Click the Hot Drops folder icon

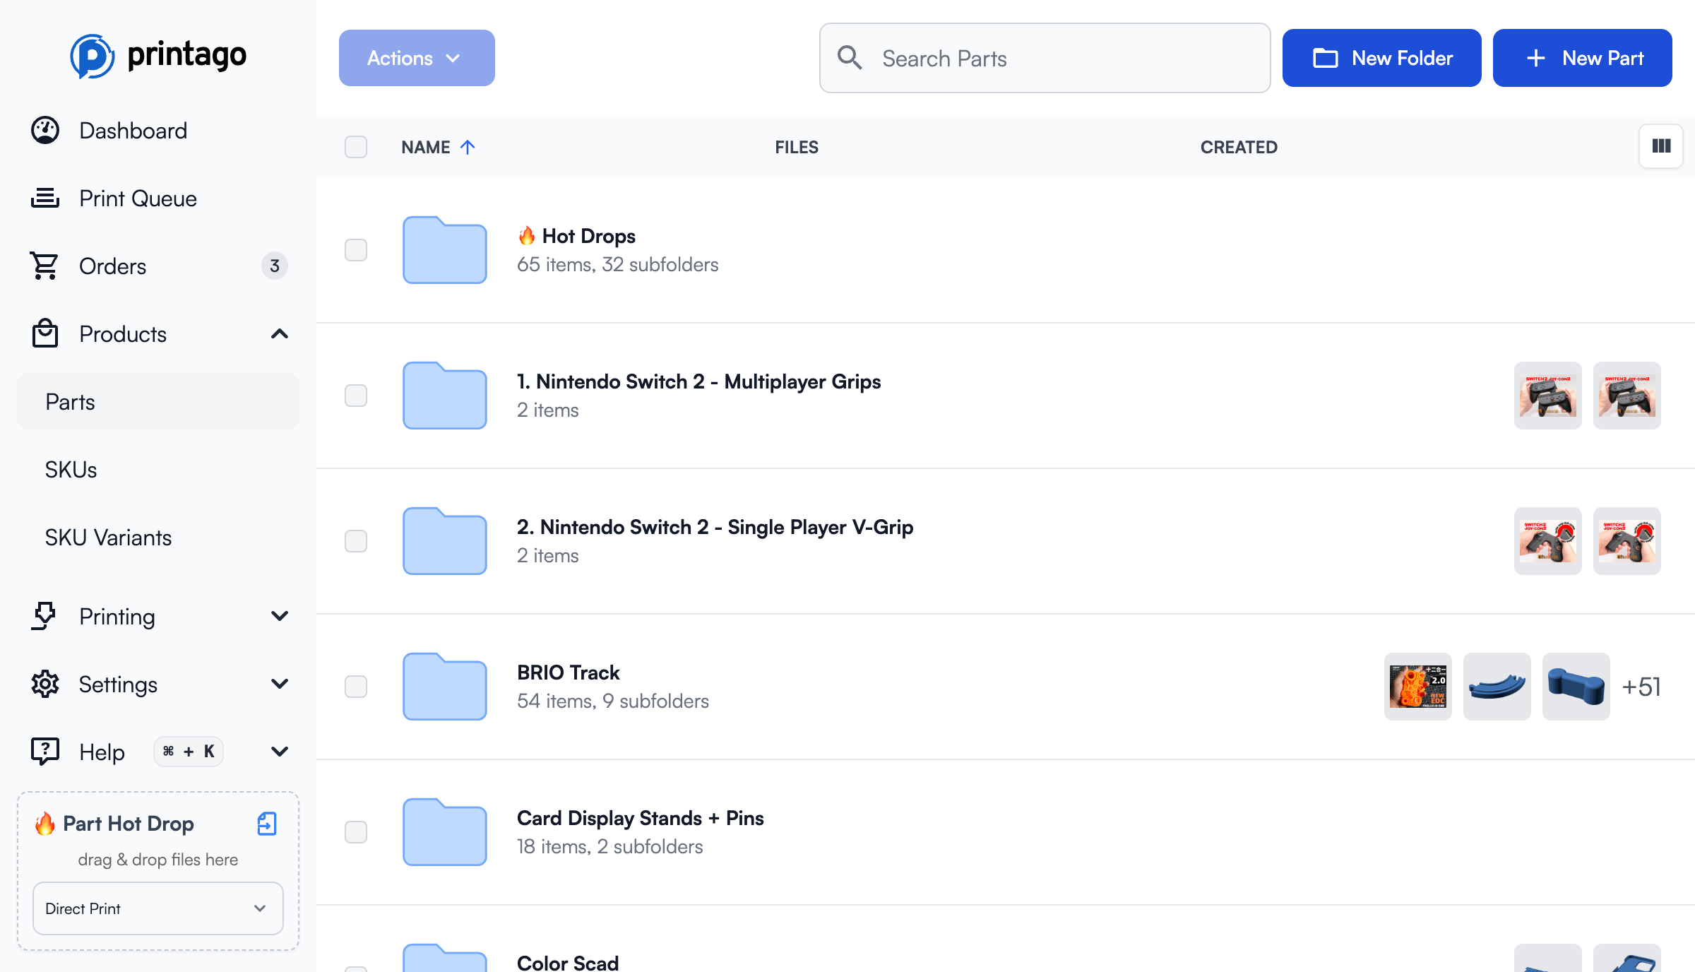(x=444, y=250)
